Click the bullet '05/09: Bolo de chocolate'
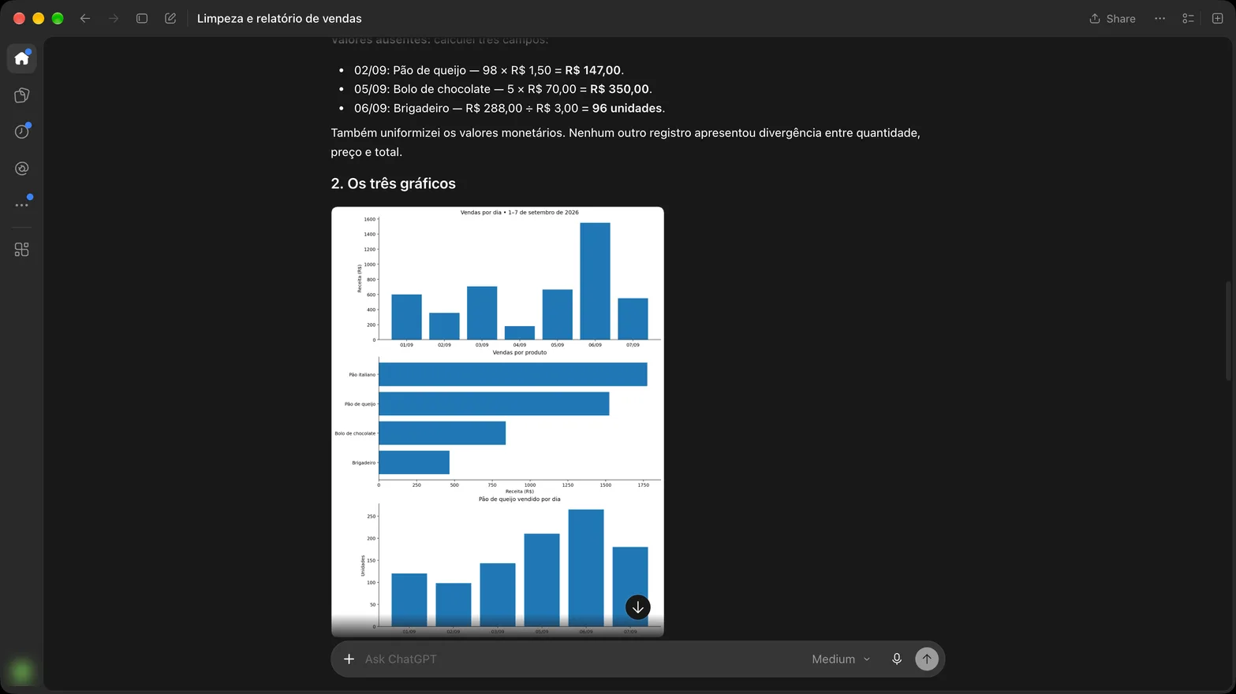 [x=503, y=89]
